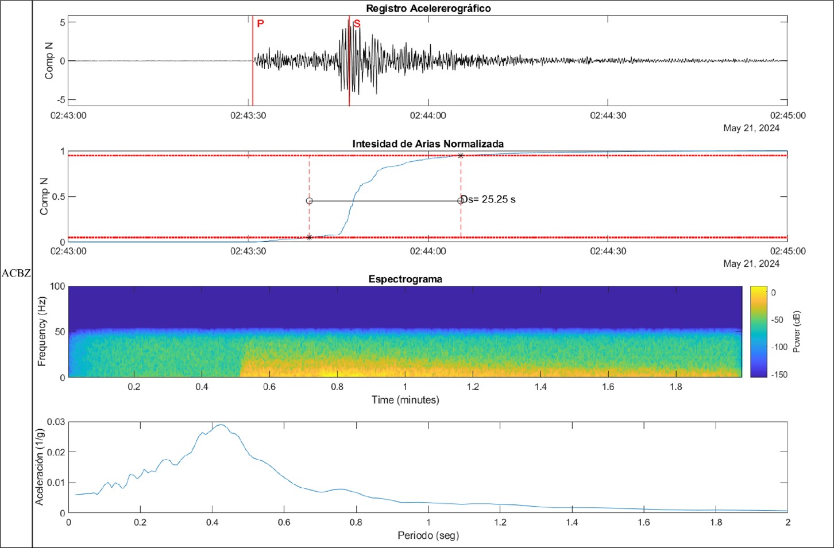This screenshot has height=548, width=834.
Task: Click the 'Ds= 25.25 s' duration label
Action: [489, 200]
